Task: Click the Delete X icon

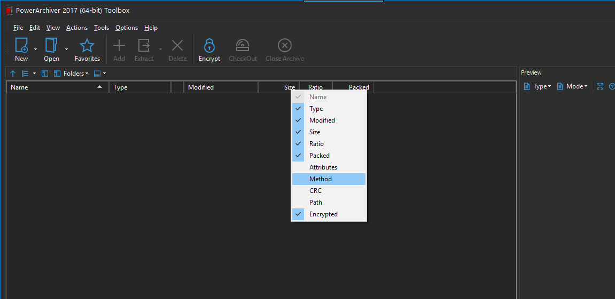Action: [x=178, y=45]
